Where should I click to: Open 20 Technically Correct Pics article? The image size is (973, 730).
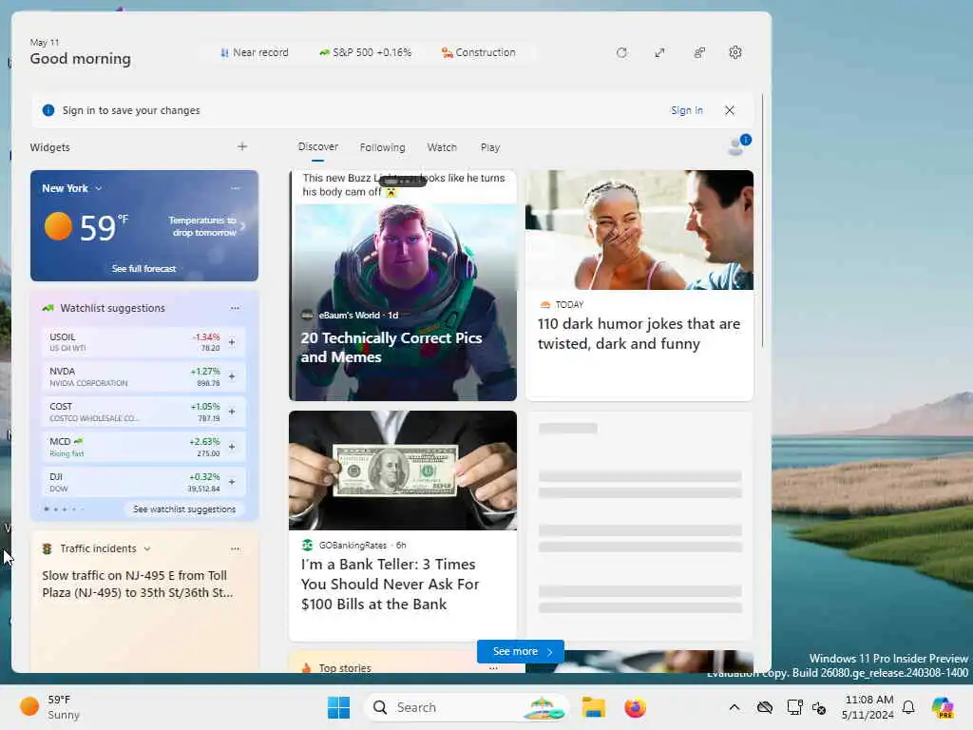[403, 285]
